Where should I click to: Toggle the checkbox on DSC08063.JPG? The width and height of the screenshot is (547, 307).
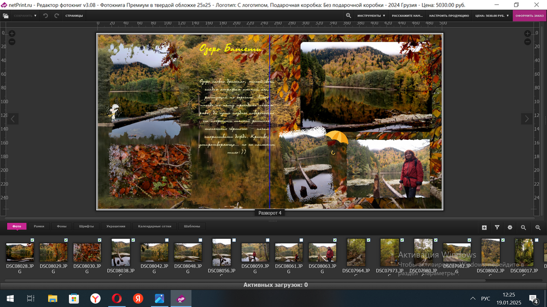335,240
